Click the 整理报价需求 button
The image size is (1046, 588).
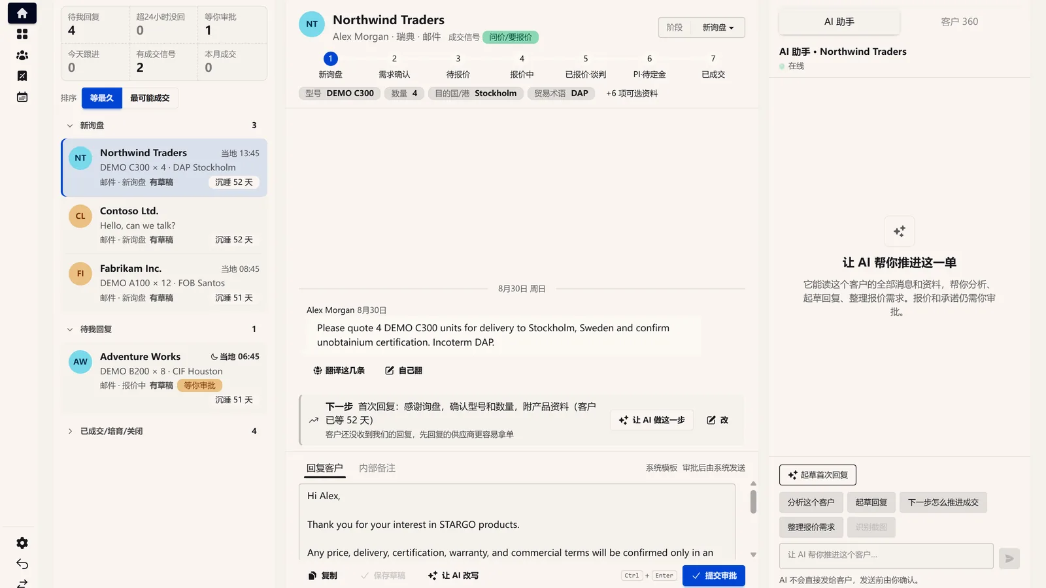point(811,527)
